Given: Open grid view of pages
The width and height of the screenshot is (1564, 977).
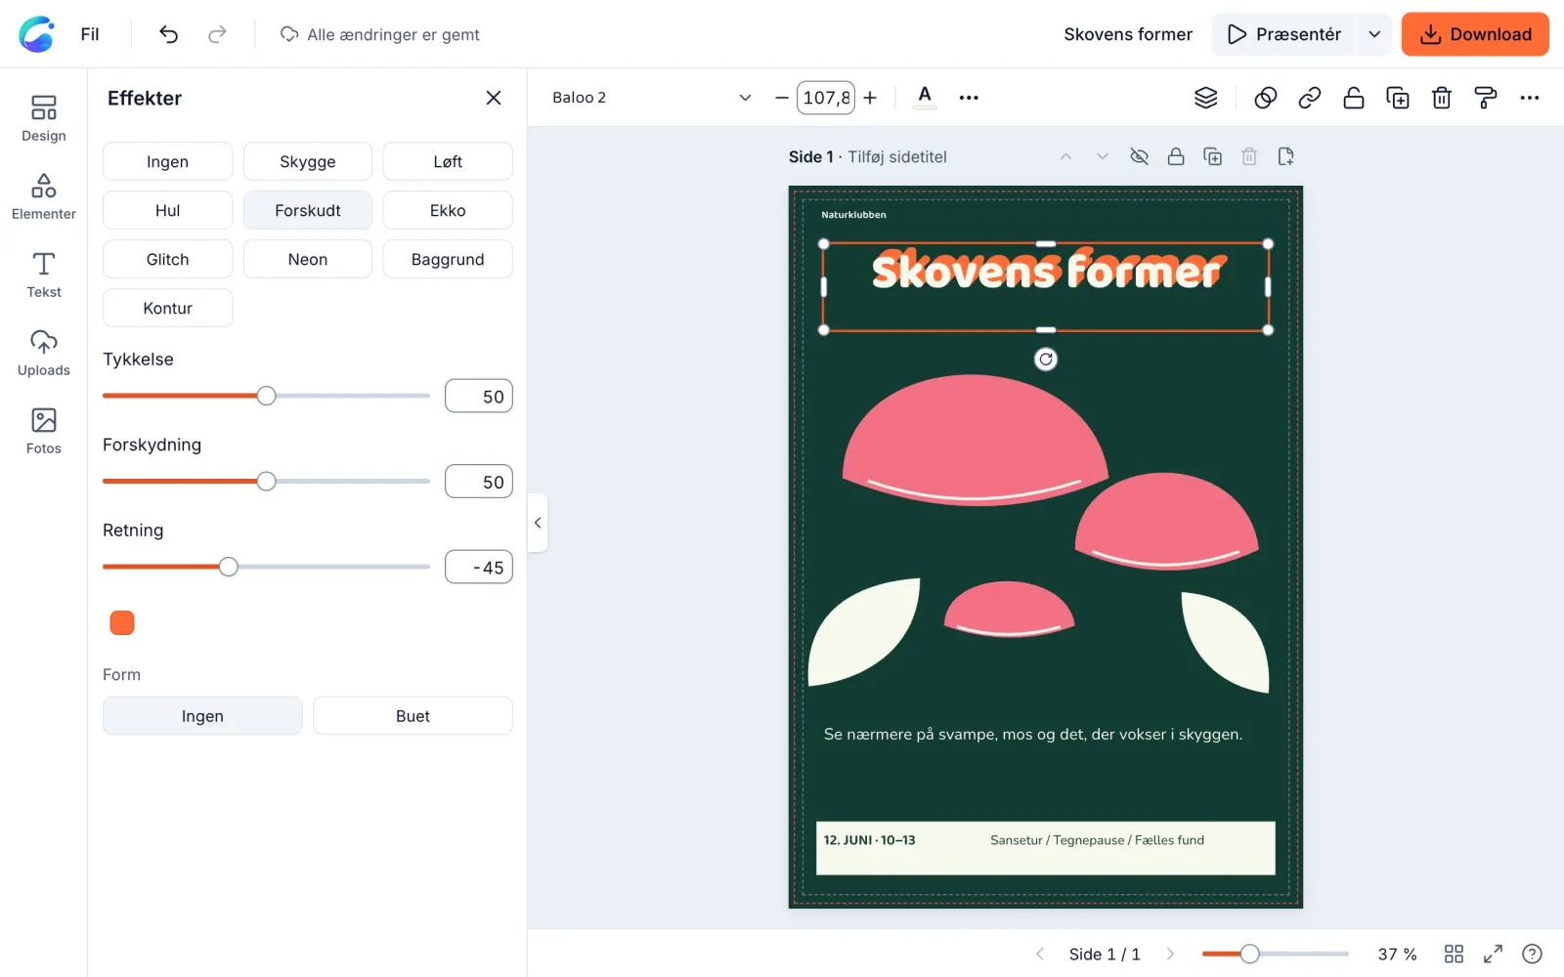Looking at the screenshot, I should coord(1454,954).
